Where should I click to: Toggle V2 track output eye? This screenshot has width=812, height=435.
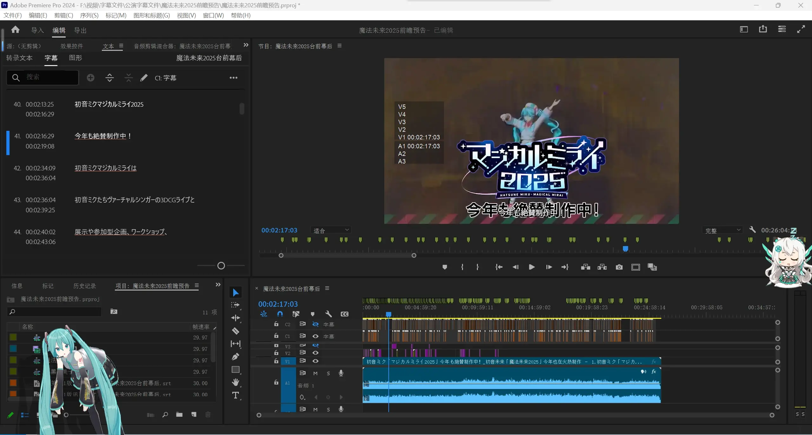tap(315, 353)
